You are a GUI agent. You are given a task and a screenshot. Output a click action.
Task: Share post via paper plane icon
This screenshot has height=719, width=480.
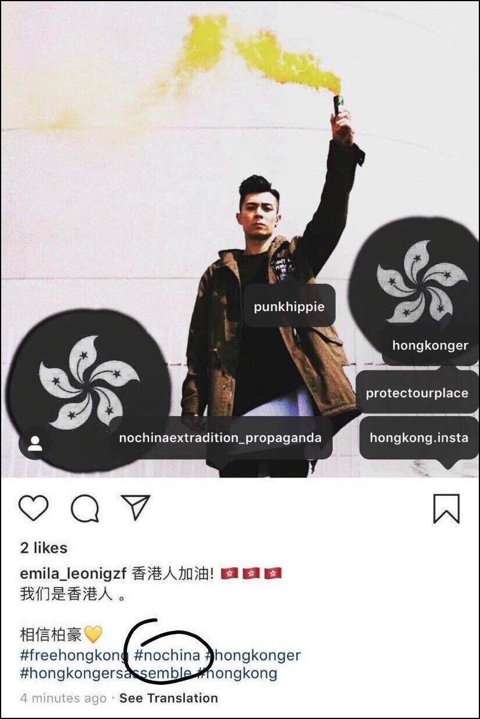pyautogui.click(x=136, y=507)
